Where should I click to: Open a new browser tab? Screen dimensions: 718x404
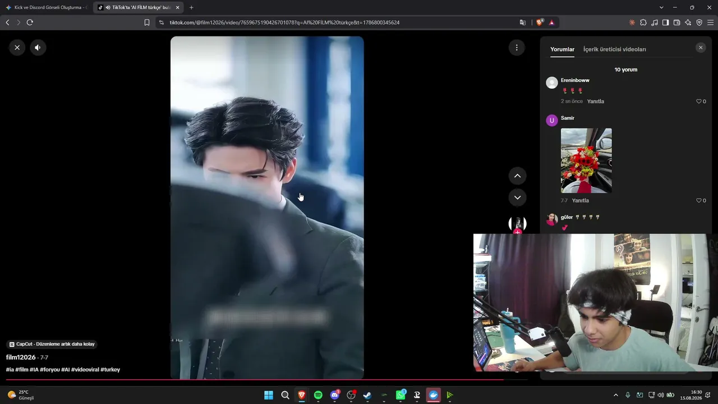(x=191, y=7)
